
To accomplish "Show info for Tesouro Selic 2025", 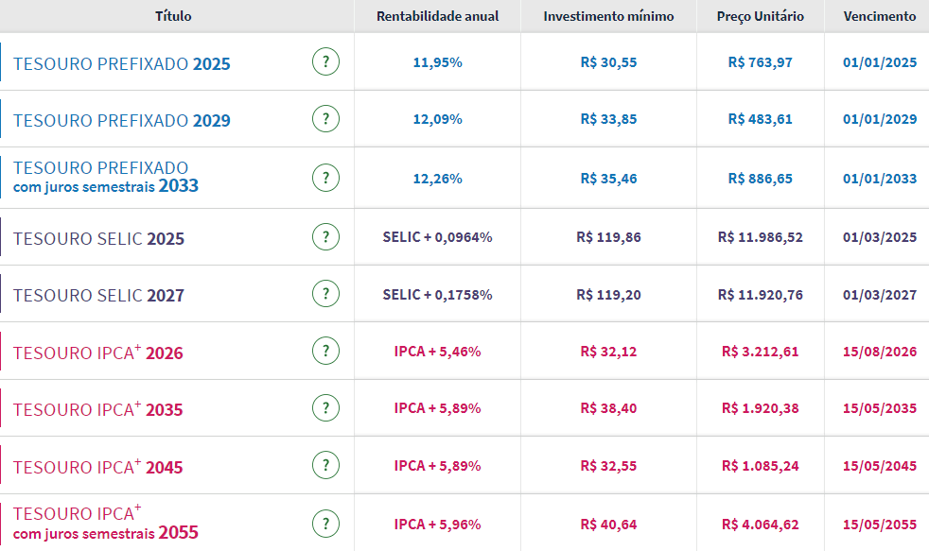I will coord(325,237).
